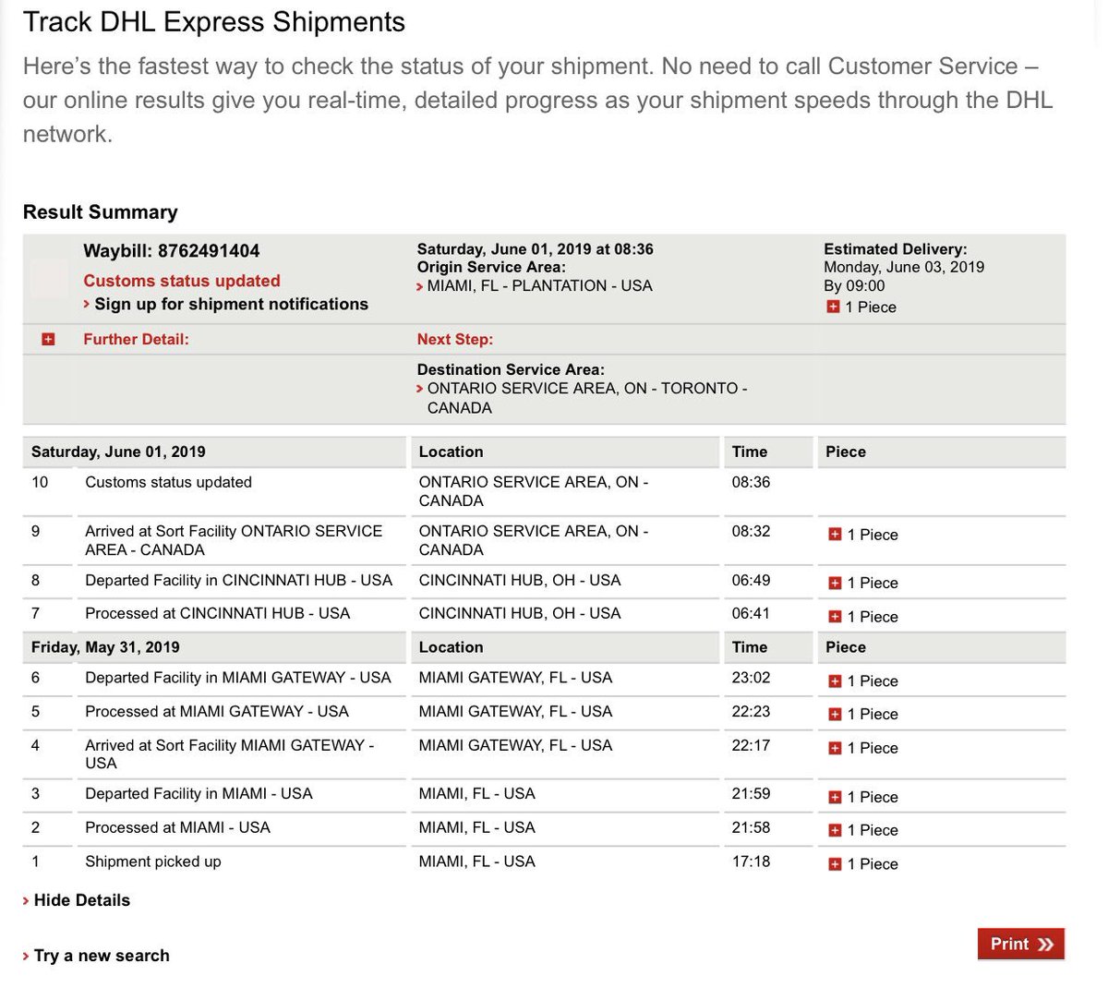Click Destination Service Area label
Screen dimensions: 1108x988
point(511,369)
